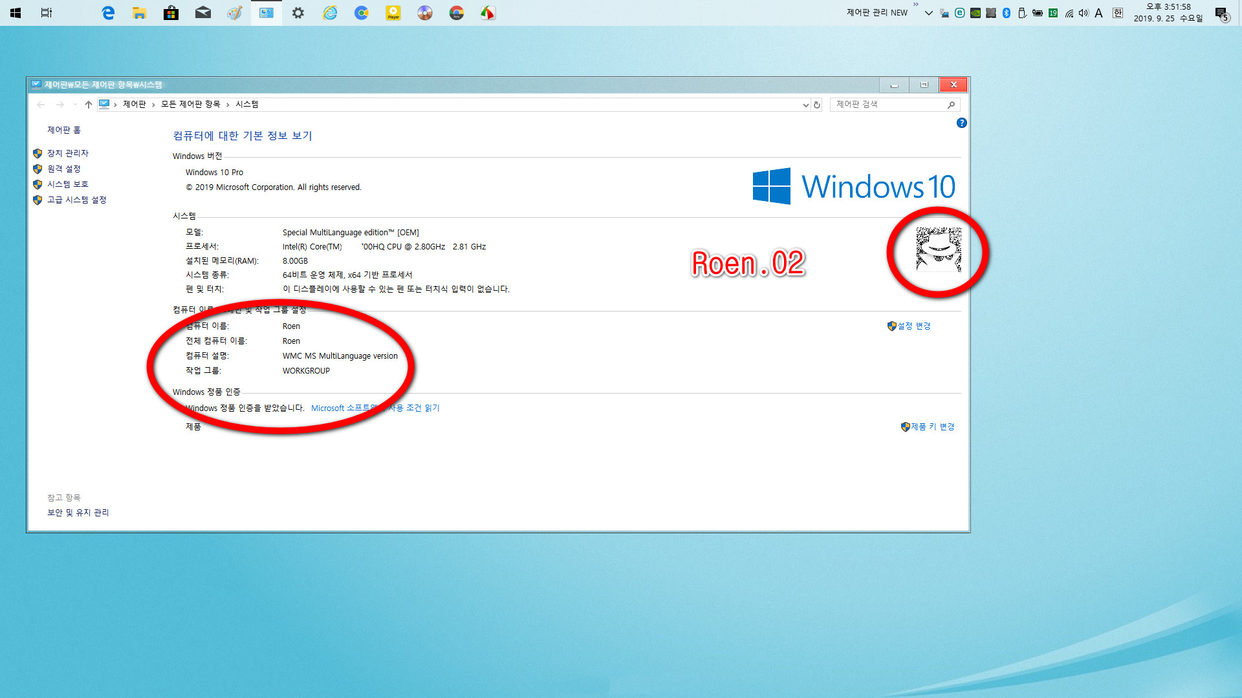Go back with the navigation arrow
The image size is (1242, 698).
41,104
